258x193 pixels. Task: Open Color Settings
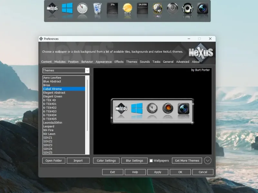click(x=106, y=161)
